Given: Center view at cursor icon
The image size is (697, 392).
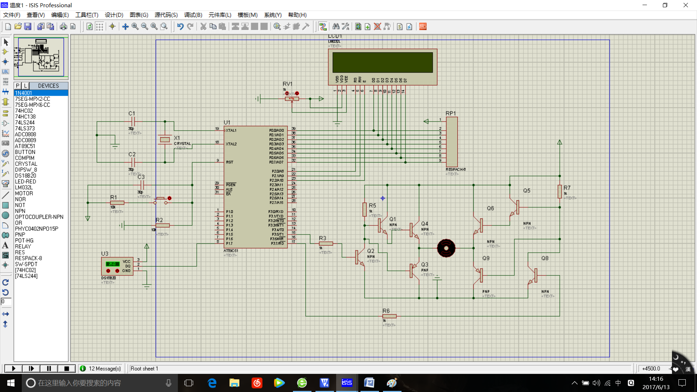Looking at the screenshot, I should [125, 26].
